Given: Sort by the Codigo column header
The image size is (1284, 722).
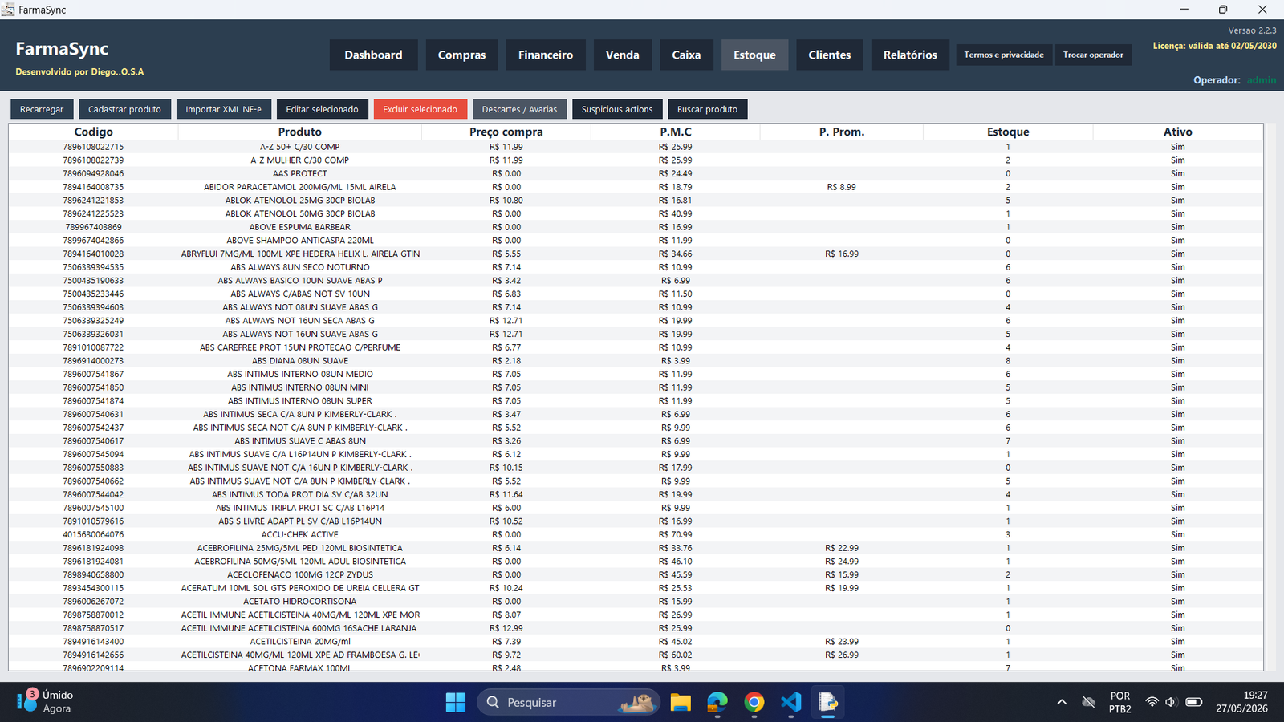Looking at the screenshot, I should (93, 132).
